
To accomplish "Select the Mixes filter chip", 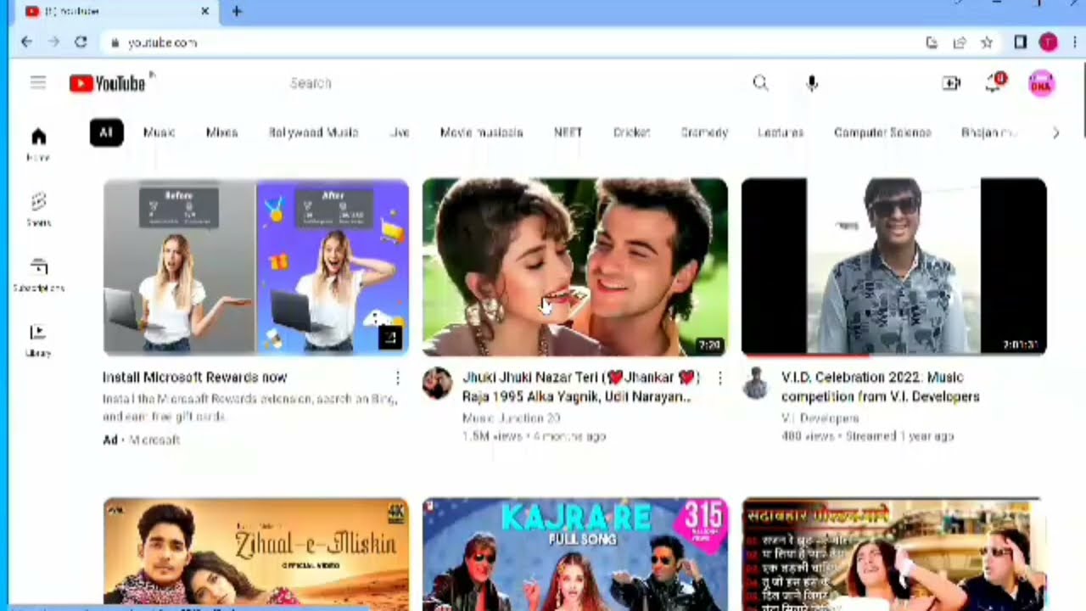I will [221, 132].
